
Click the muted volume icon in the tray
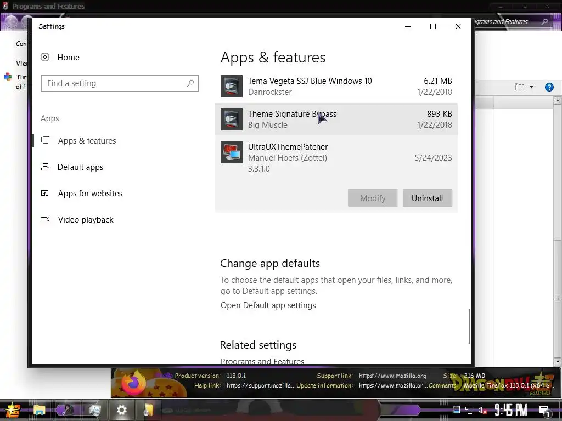click(x=482, y=410)
